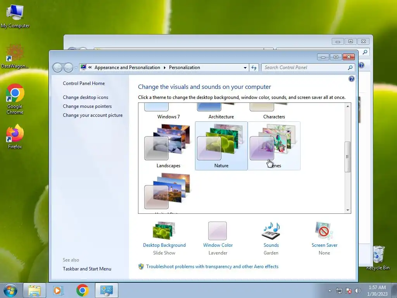Click Change your account picture link
The image size is (397, 298).
(93, 115)
